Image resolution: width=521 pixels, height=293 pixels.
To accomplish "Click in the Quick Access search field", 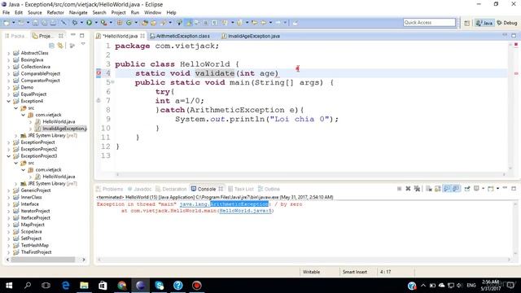I will click(x=429, y=23).
